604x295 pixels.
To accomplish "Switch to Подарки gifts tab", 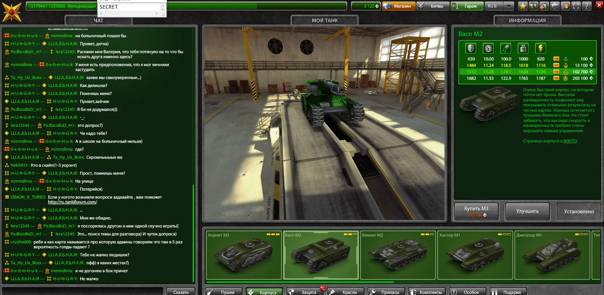I will pyautogui.click(x=508, y=292).
